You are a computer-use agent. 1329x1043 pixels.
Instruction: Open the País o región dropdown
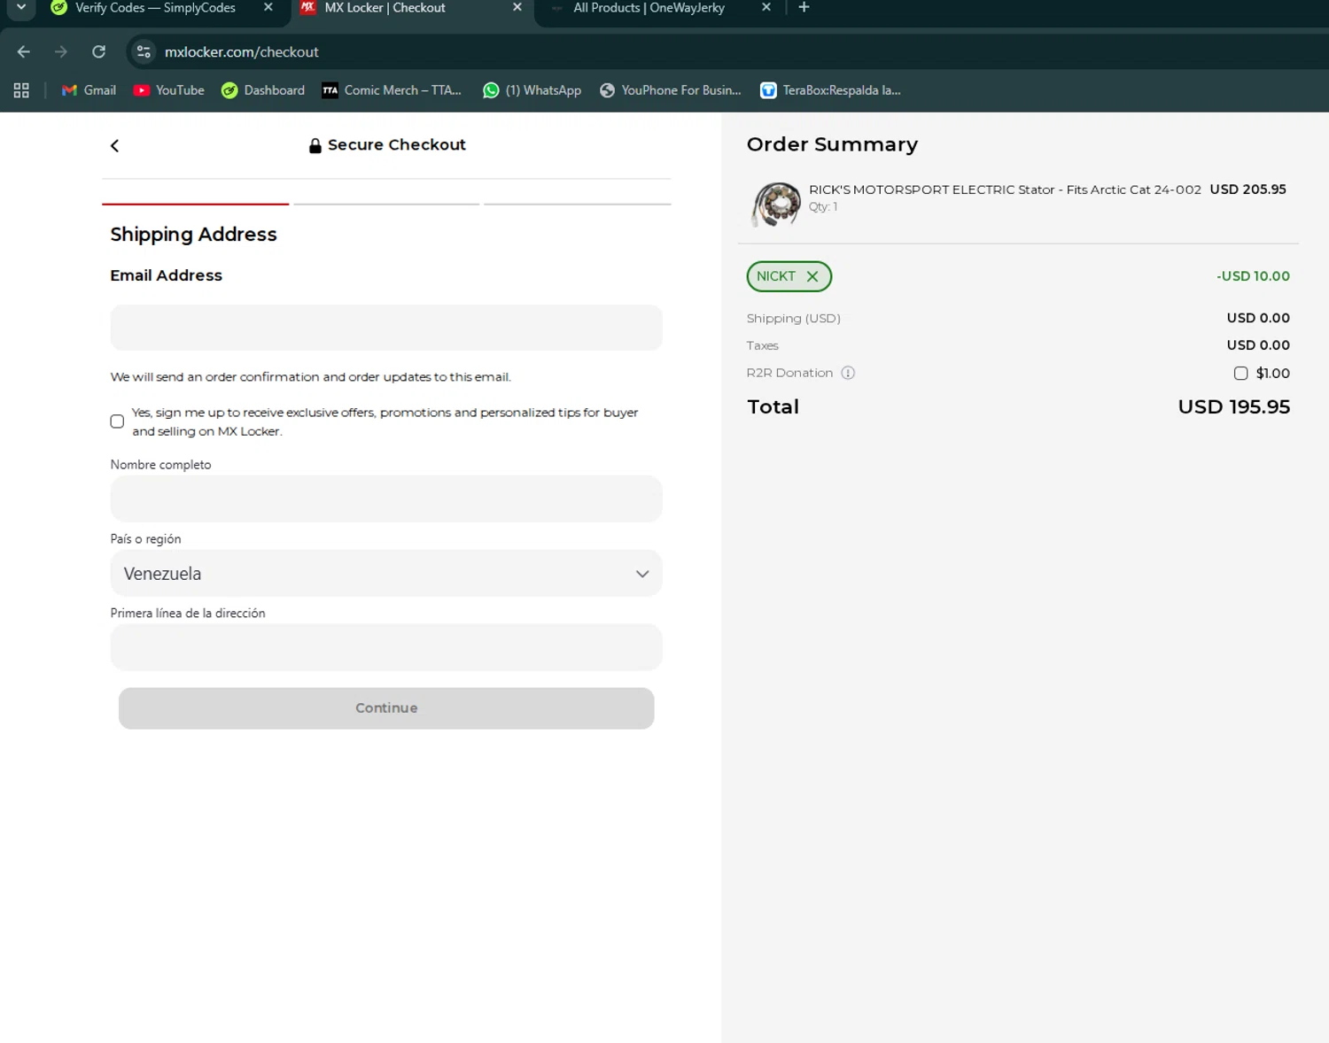386,574
